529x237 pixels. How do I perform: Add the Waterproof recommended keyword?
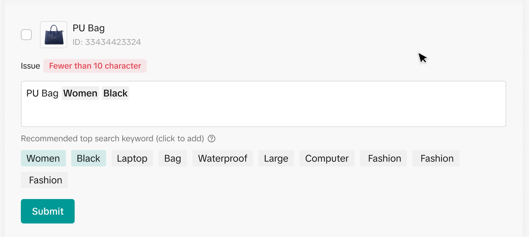pyautogui.click(x=223, y=159)
